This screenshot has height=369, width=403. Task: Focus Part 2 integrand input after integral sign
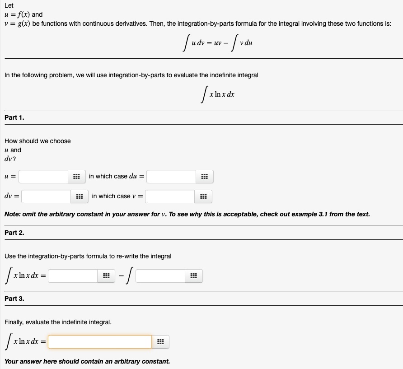(160, 276)
